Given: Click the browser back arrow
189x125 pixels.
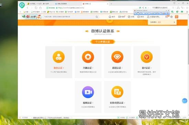Looking at the screenshot, I should [27, 8].
